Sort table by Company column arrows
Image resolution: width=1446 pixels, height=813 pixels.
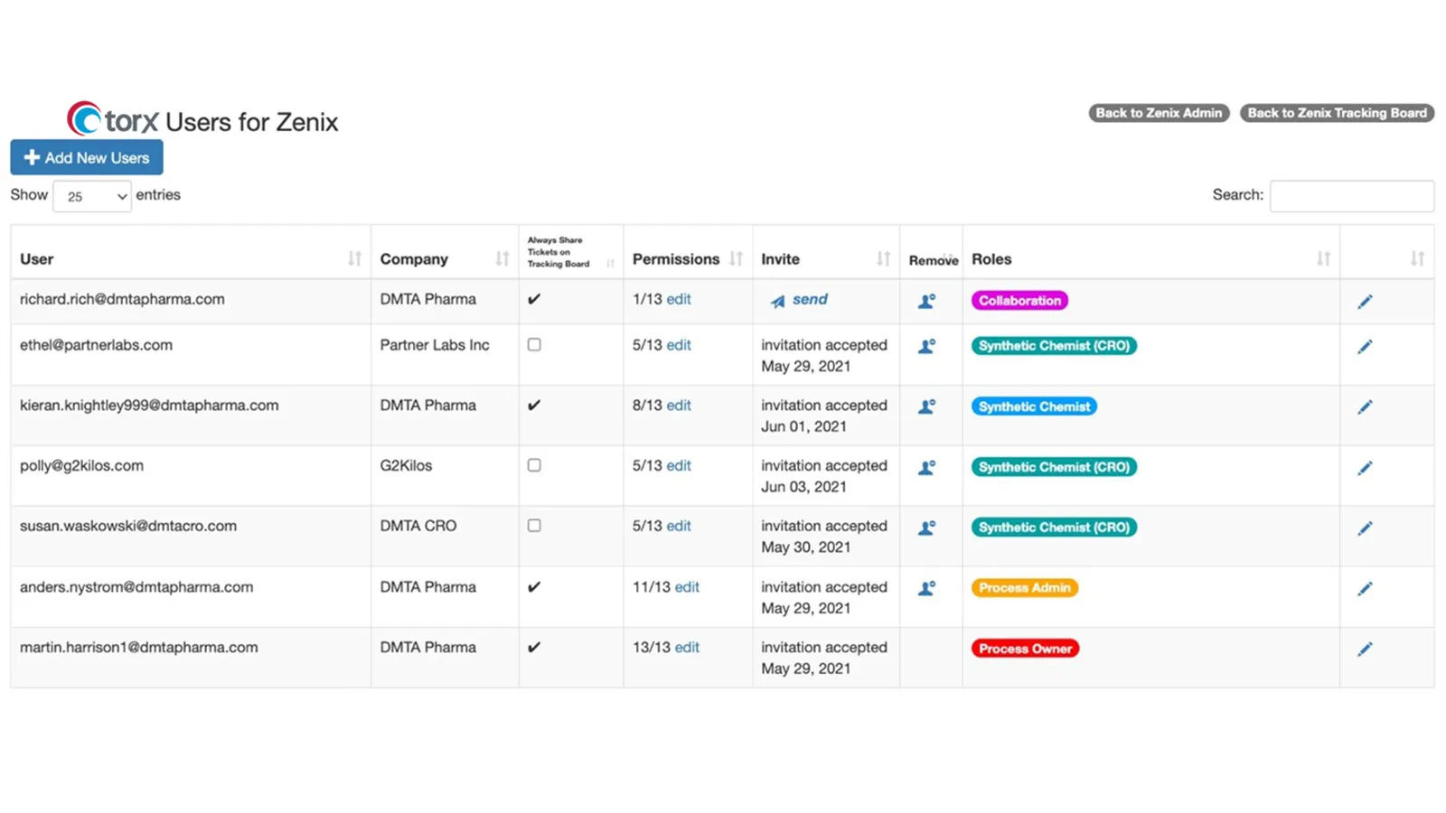point(502,259)
